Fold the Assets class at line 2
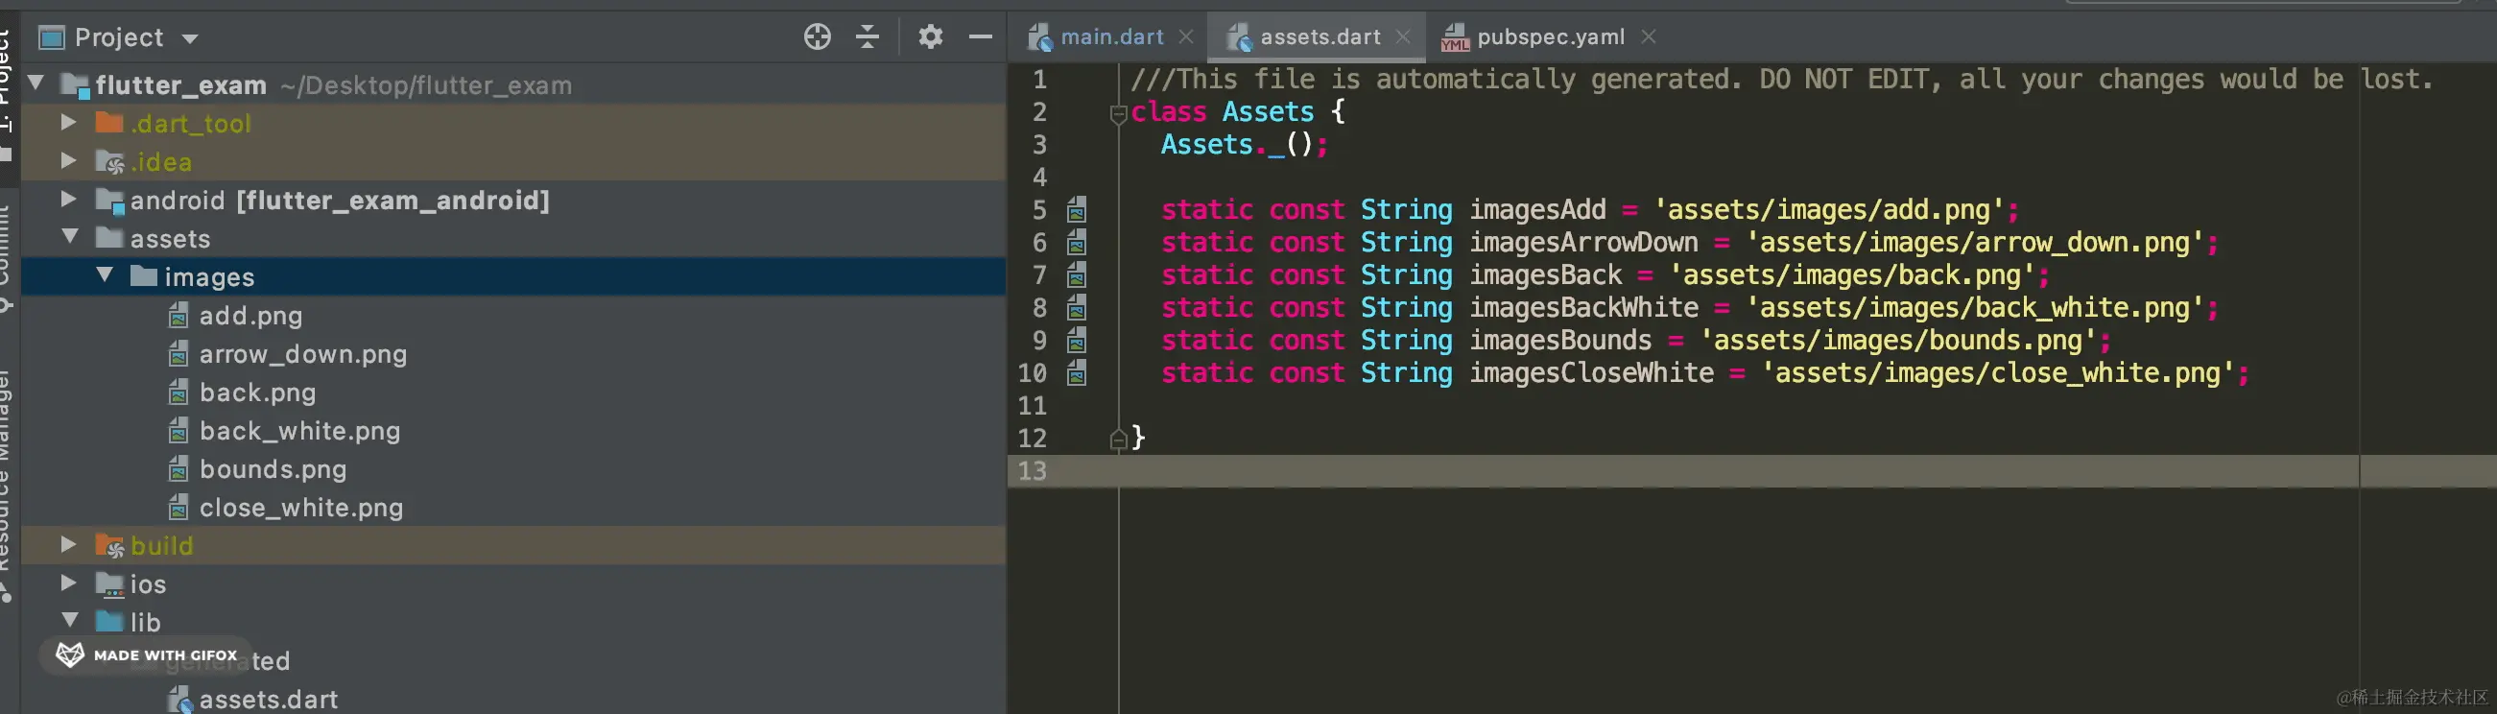Screen dimensions: 2497x714 (1118, 113)
